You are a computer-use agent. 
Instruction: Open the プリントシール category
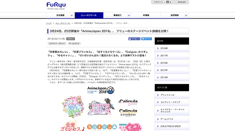tap(172, 95)
